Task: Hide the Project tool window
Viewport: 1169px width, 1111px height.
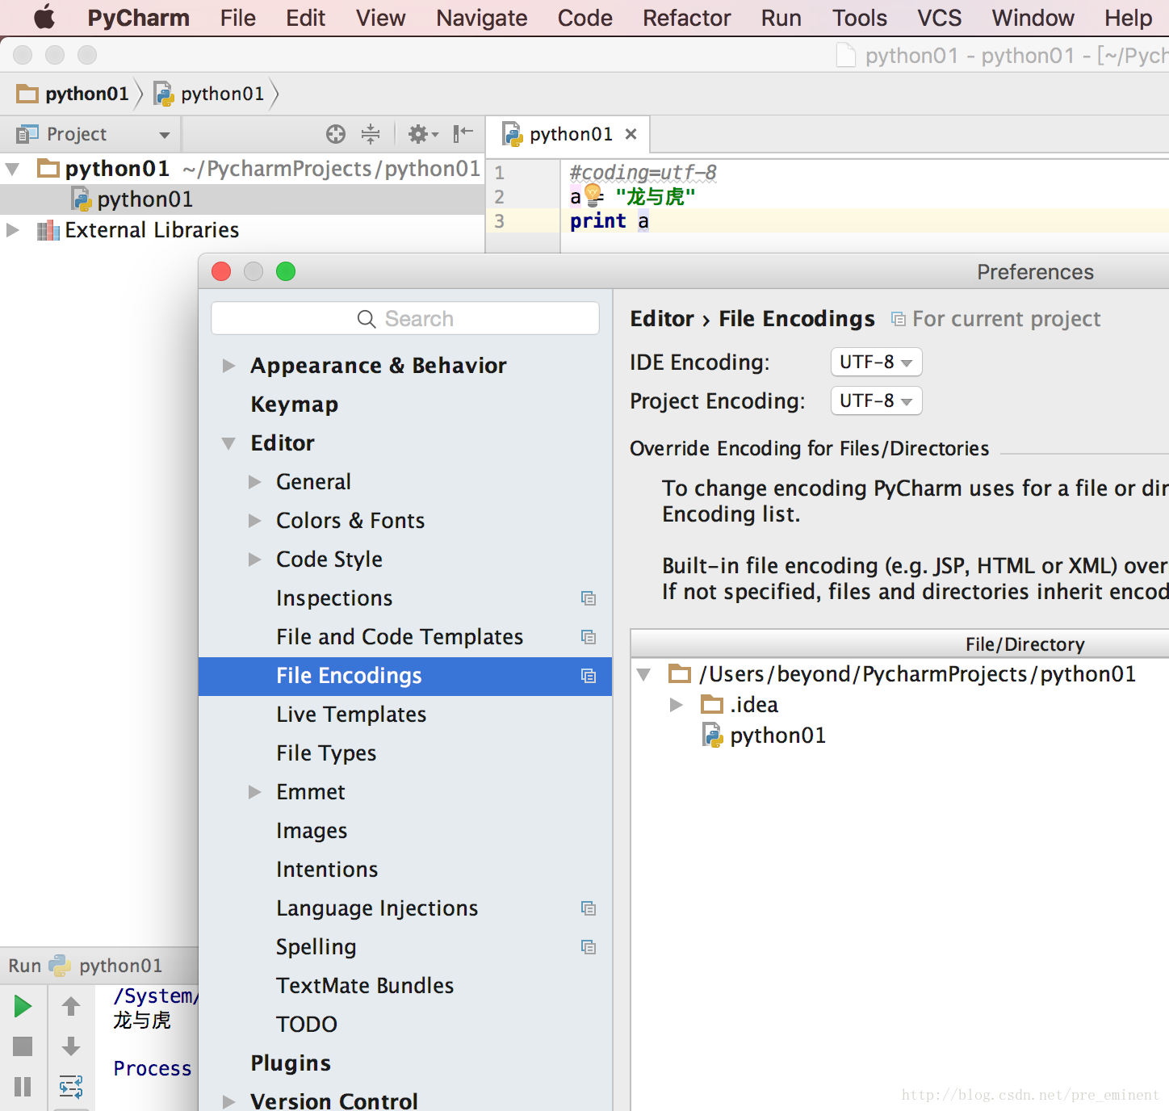Action: pyautogui.click(x=463, y=134)
